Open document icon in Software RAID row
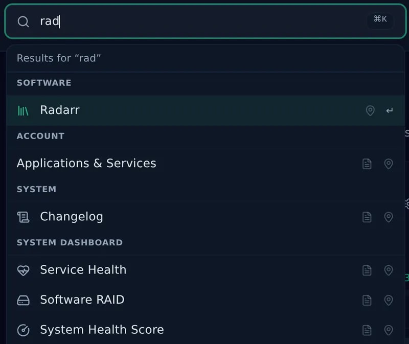Viewport: 409px width, 344px height. click(367, 300)
